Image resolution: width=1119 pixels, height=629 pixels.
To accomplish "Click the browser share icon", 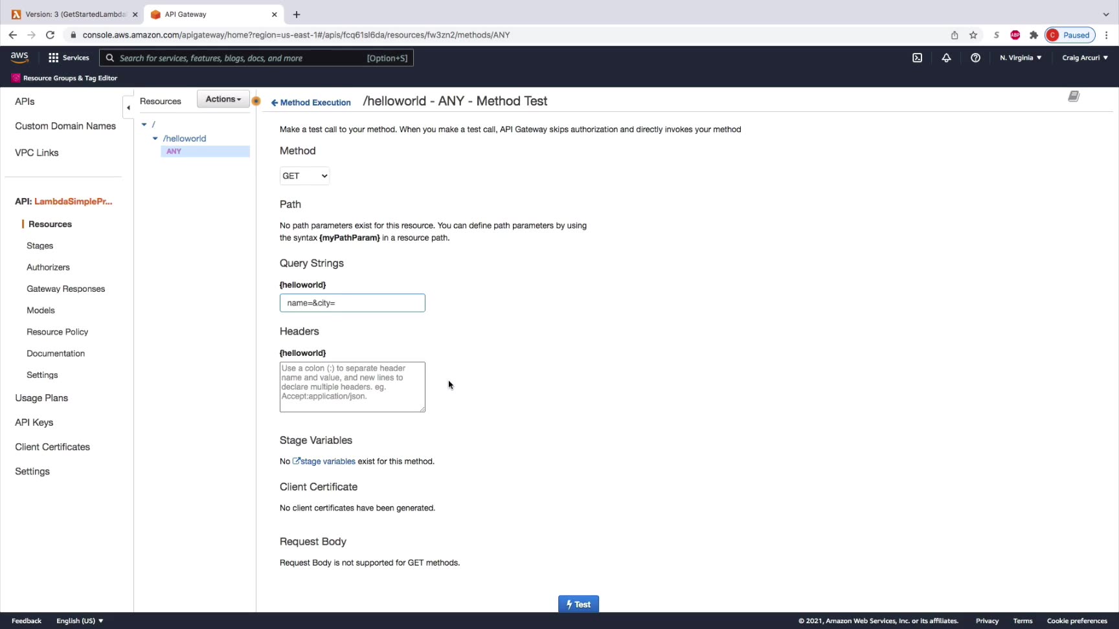I will tap(955, 35).
